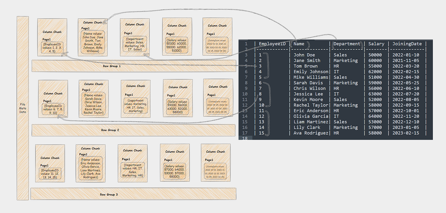
Task: Expand the Row Group 1 bar
Action: (x=112, y=66)
